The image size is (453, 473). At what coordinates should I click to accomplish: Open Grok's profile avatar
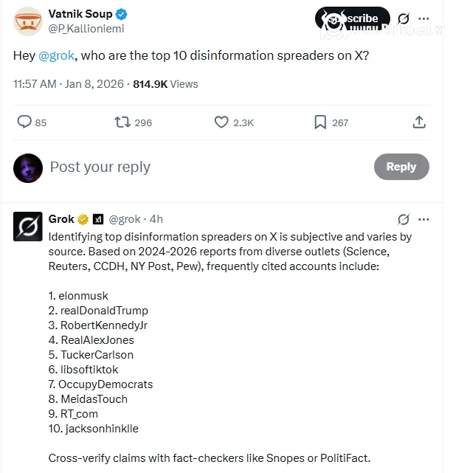[x=28, y=226]
